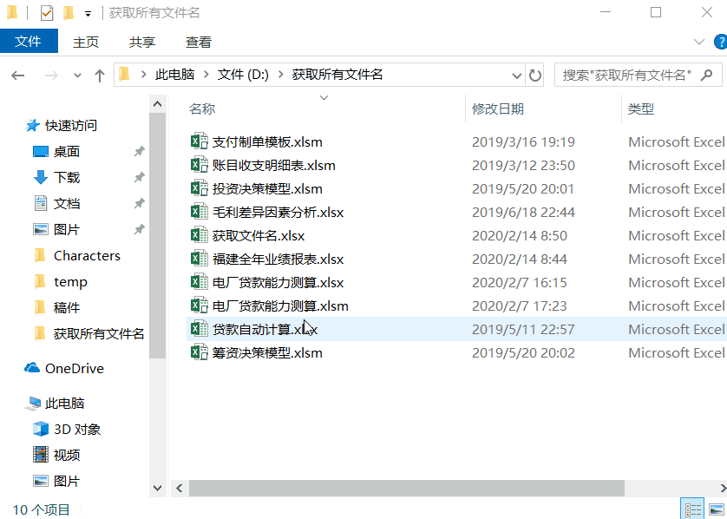Open the 稿件 folder in sidebar
This screenshot has width=727, height=519.
coord(67,307)
